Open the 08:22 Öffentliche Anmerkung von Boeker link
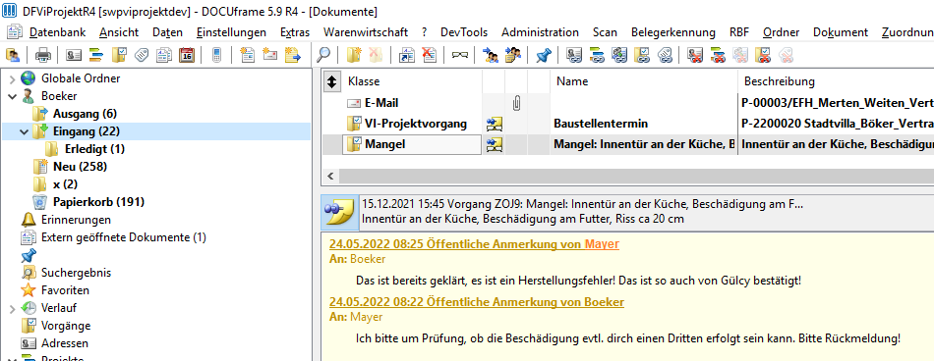 click(477, 302)
